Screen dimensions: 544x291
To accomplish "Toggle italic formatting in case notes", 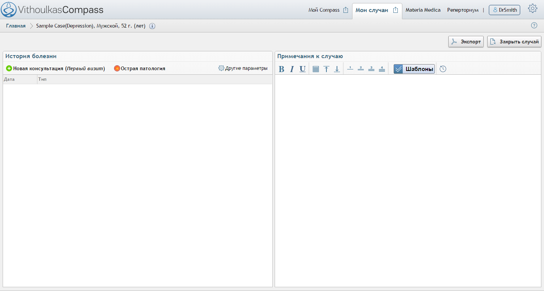I will coord(292,69).
